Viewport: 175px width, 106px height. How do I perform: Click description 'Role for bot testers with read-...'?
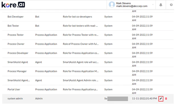pos(80,26)
